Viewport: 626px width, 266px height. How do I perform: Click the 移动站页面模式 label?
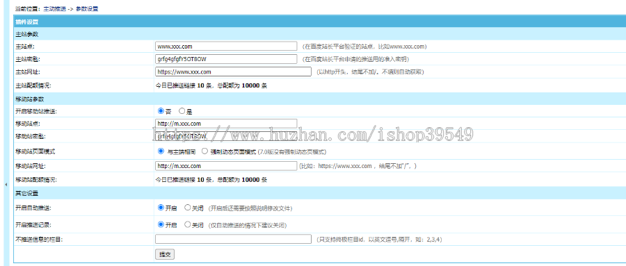(36, 151)
